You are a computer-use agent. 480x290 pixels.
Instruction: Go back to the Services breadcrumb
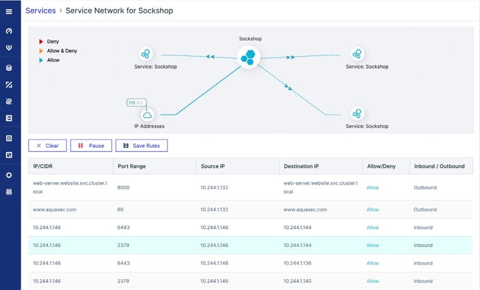40,11
